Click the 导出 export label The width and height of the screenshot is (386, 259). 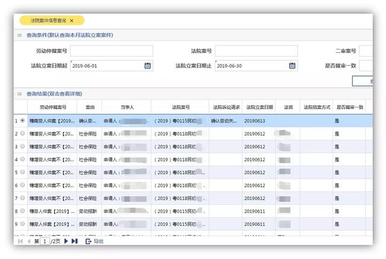[98, 242]
